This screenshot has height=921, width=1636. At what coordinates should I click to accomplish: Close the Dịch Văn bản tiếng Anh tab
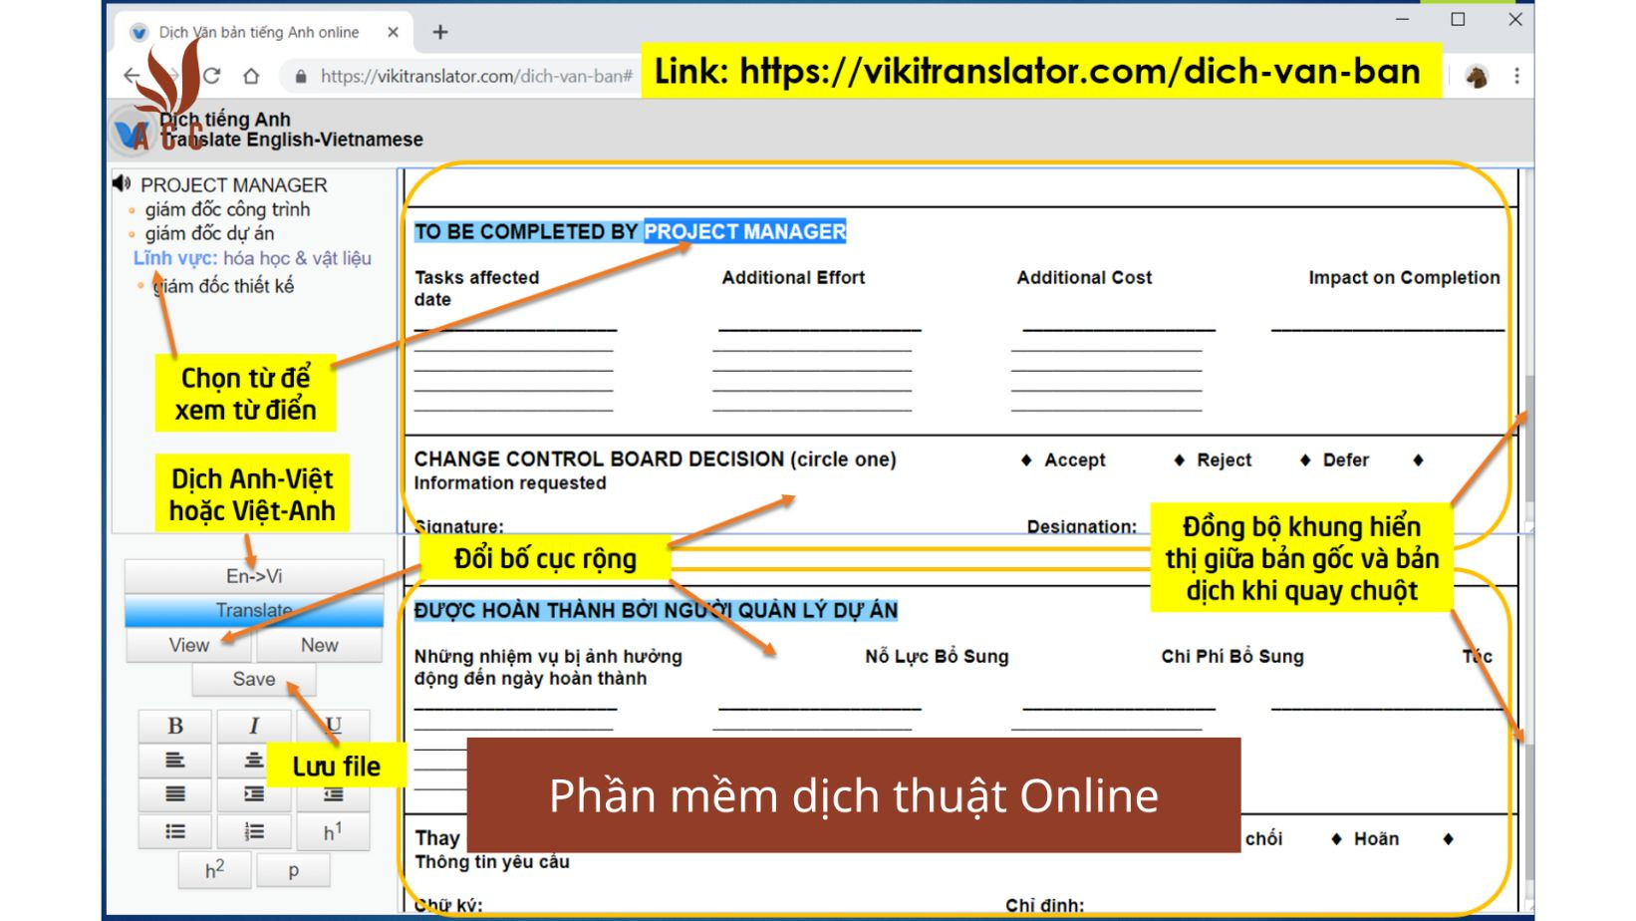[x=393, y=32]
